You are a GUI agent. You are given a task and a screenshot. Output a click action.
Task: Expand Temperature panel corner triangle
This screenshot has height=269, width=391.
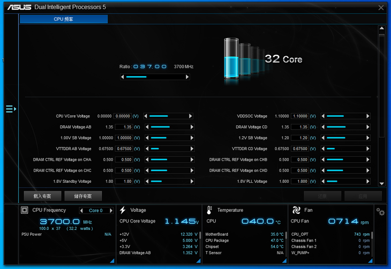point(284,261)
